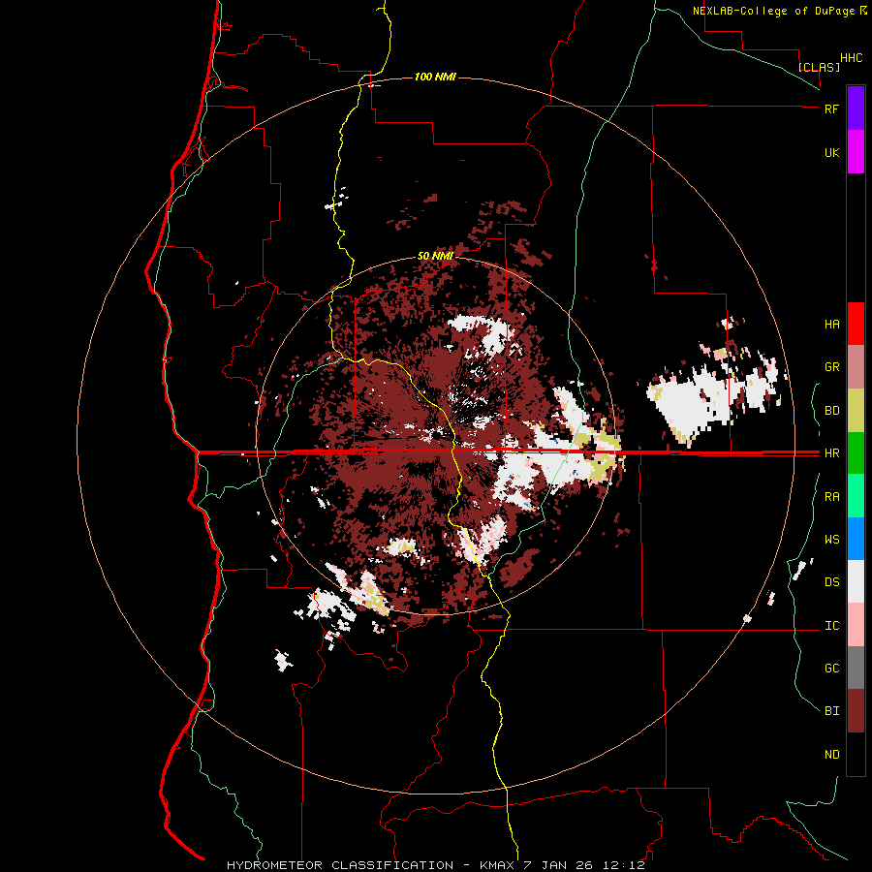This screenshot has height=872, width=872.
Task: Select the BI legend label
Action: click(x=831, y=711)
